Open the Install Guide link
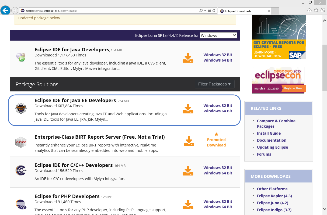The width and height of the screenshot is (327, 215). click(269, 133)
